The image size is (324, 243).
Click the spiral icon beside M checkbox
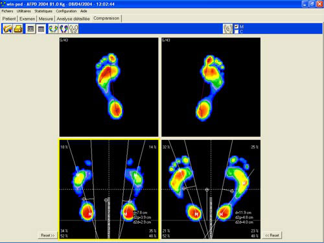(x=227, y=29)
